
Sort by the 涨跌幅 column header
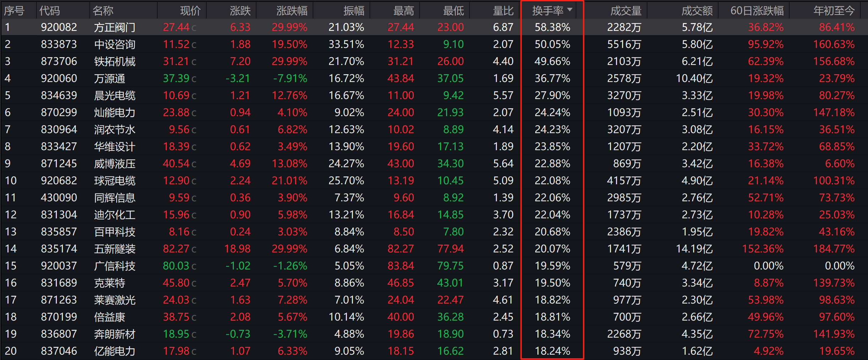point(292,11)
